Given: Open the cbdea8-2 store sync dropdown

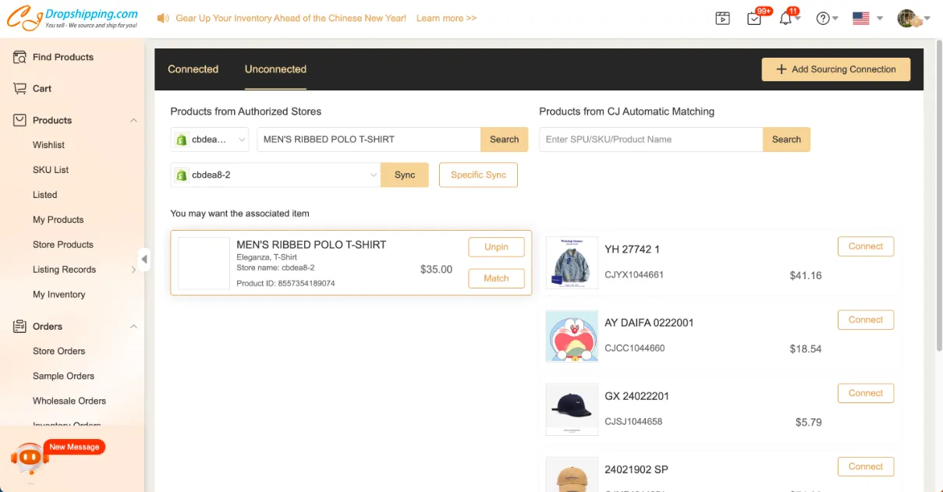Looking at the screenshot, I should click(x=276, y=175).
